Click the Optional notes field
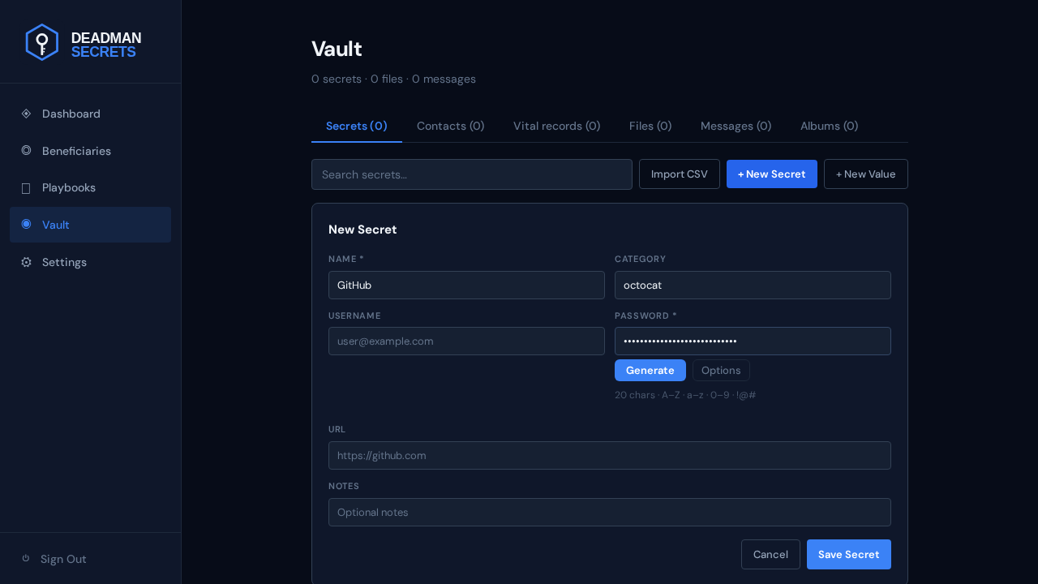The image size is (1038, 584). tap(610, 512)
